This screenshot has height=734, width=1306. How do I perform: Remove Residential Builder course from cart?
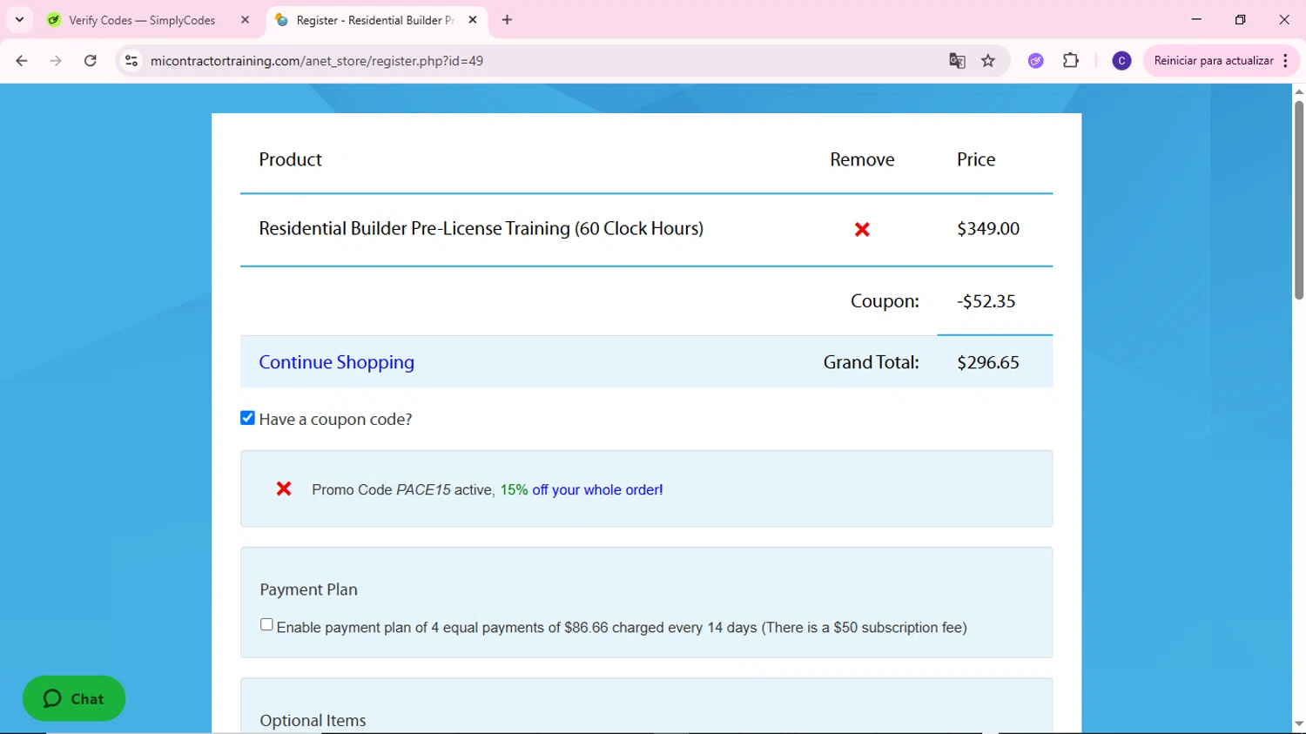click(862, 229)
